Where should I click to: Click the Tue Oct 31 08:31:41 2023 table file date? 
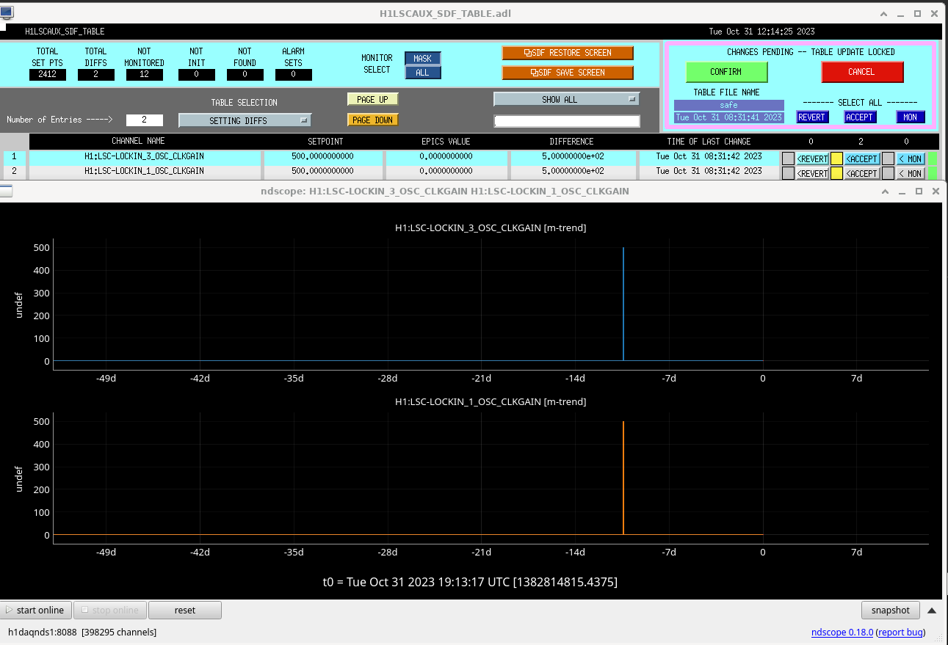coord(728,117)
